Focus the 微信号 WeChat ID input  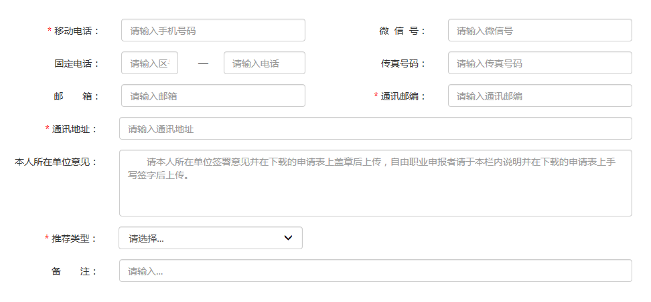[539, 30]
